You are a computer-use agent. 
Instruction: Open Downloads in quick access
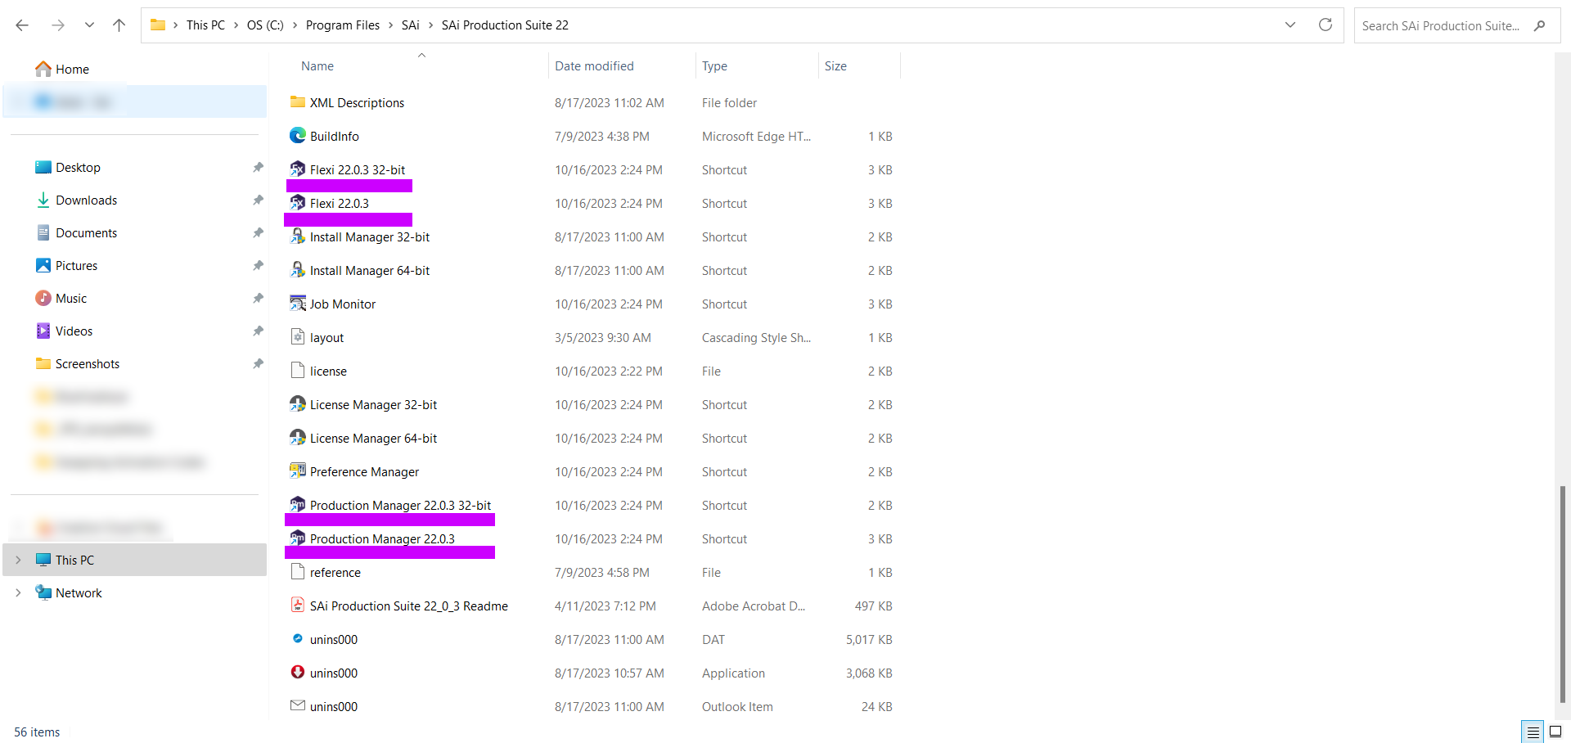pos(76,200)
